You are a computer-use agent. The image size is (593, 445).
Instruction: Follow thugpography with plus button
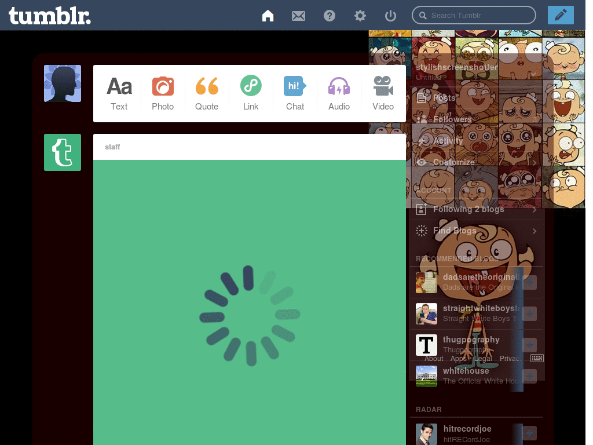pyautogui.click(x=529, y=345)
